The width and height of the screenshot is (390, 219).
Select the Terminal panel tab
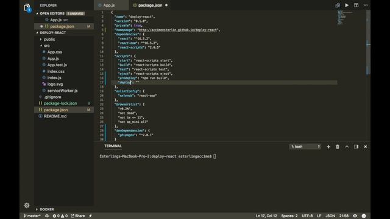(x=113, y=146)
